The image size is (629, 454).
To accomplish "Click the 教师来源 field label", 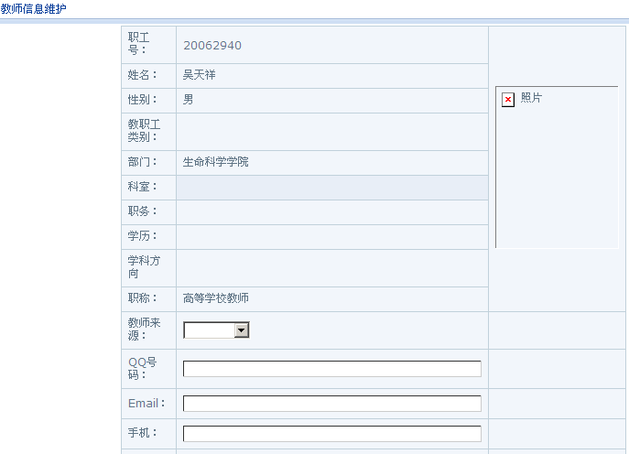I will click(142, 330).
